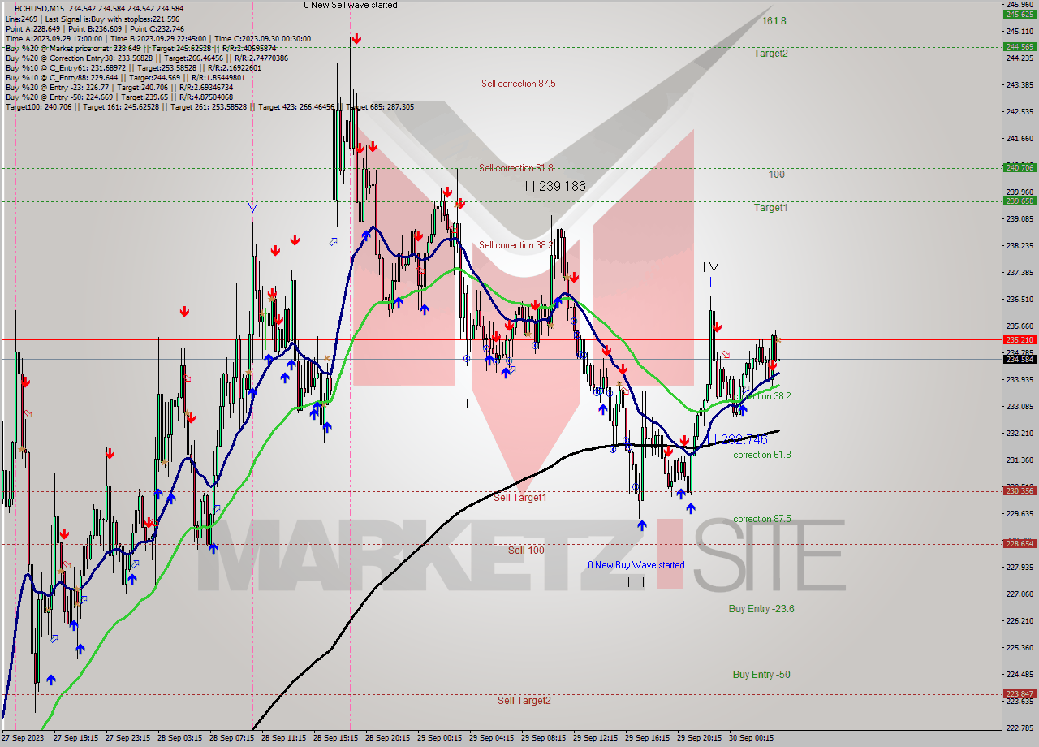
Task: Click the '29 Sep 00:15' time axis label
Action: point(440,738)
